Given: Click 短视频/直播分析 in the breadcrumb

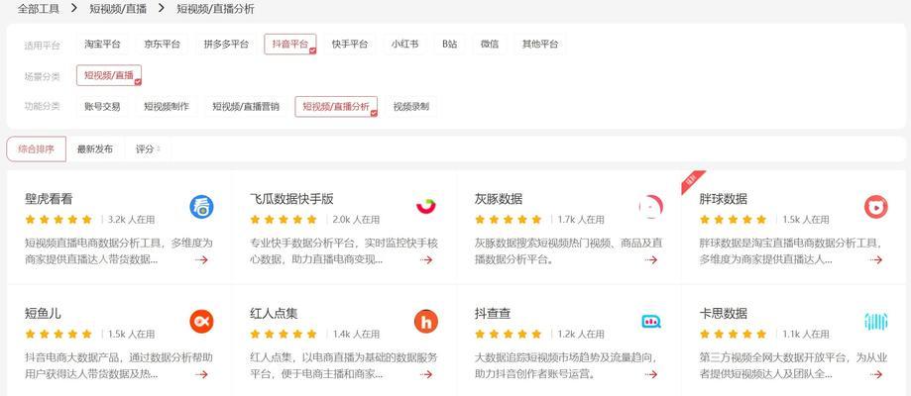Looking at the screenshot, I should coord(215,9).
